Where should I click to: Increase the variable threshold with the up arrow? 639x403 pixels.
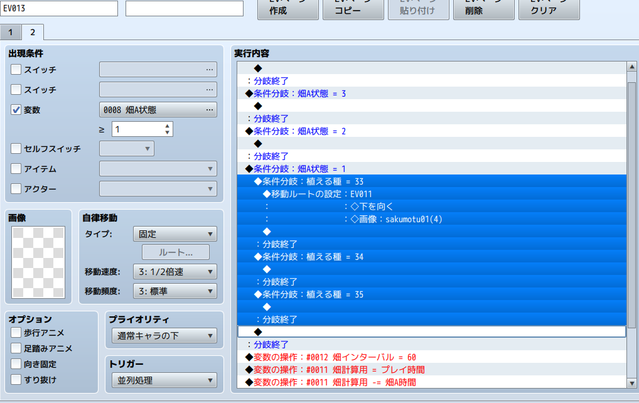click(x=168, y=126)
